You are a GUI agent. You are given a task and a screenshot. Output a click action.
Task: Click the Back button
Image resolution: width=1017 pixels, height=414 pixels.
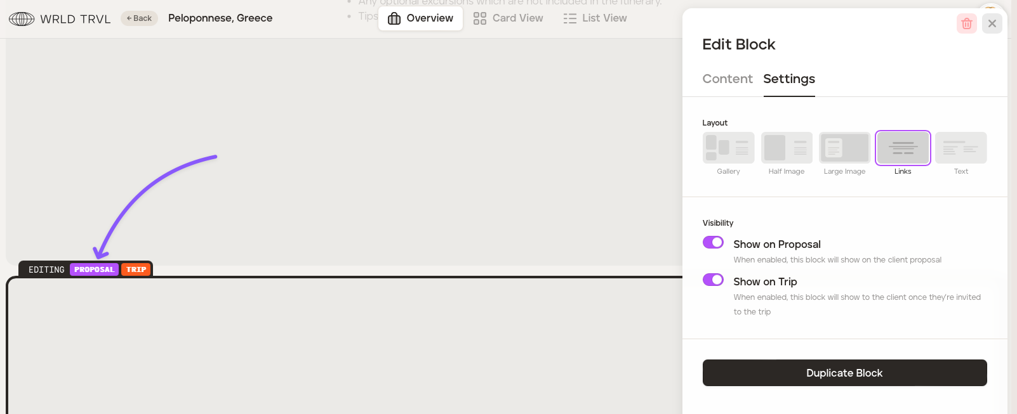coord(139,18)
